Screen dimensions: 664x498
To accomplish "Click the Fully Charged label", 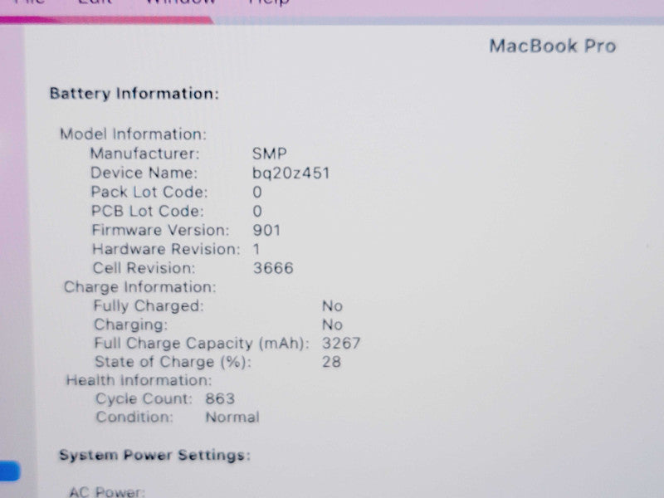I will 149,305.
